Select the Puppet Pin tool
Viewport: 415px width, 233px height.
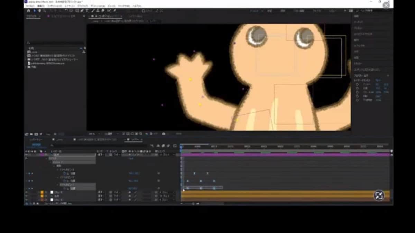pos(114,11)
